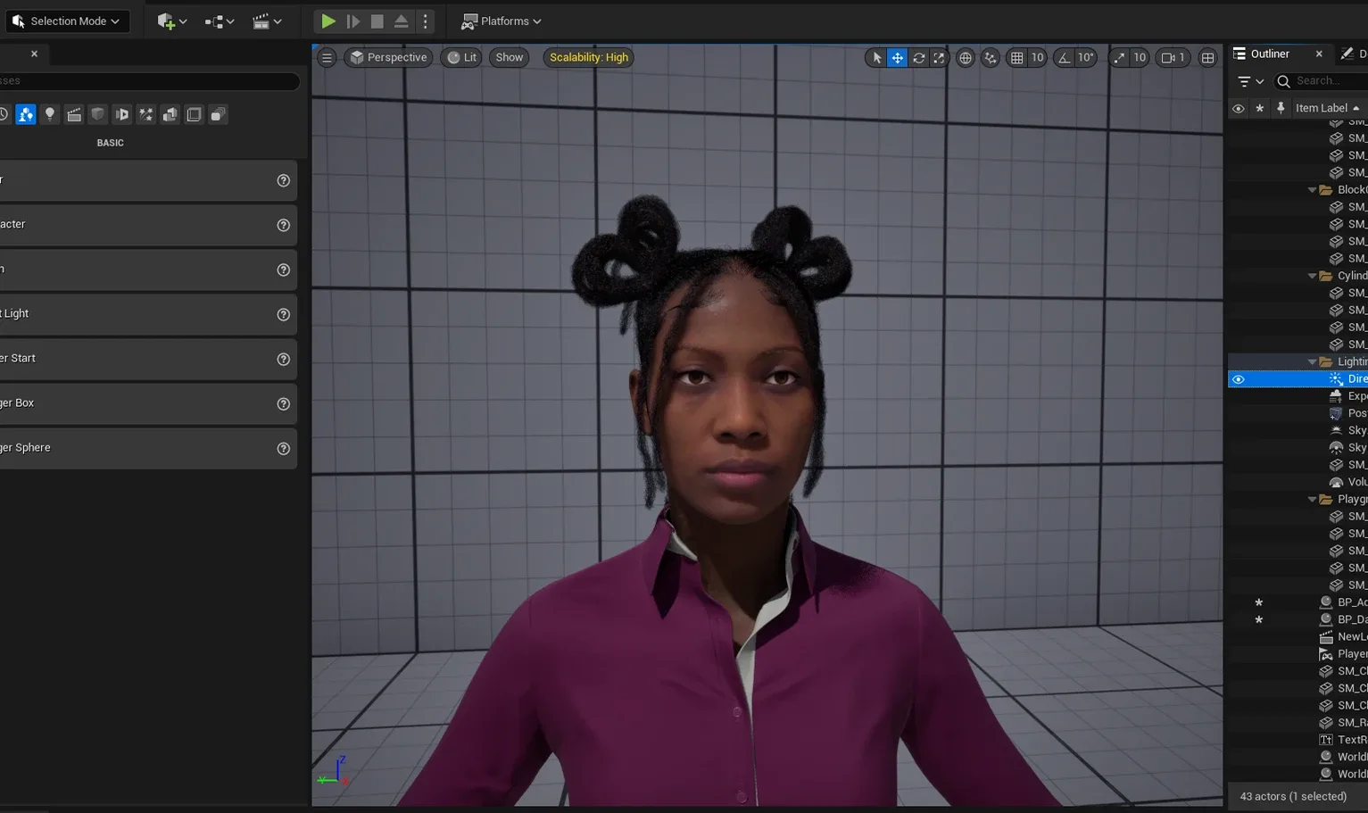Open the Blueprints dropdown in toolbar
The width and height of the screenshot is (1368, 813).
pyautogui.click(x=219, y=21)
